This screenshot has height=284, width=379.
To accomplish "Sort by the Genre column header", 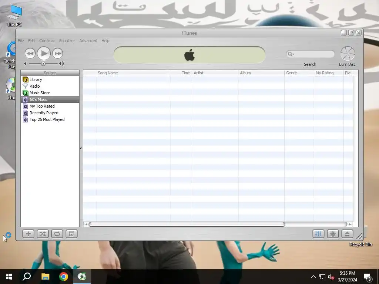I will 299,73.
